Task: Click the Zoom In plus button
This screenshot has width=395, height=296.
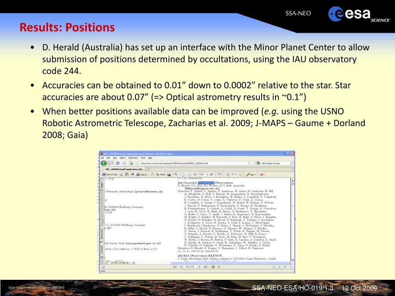Action: click(x=212, y=175)
